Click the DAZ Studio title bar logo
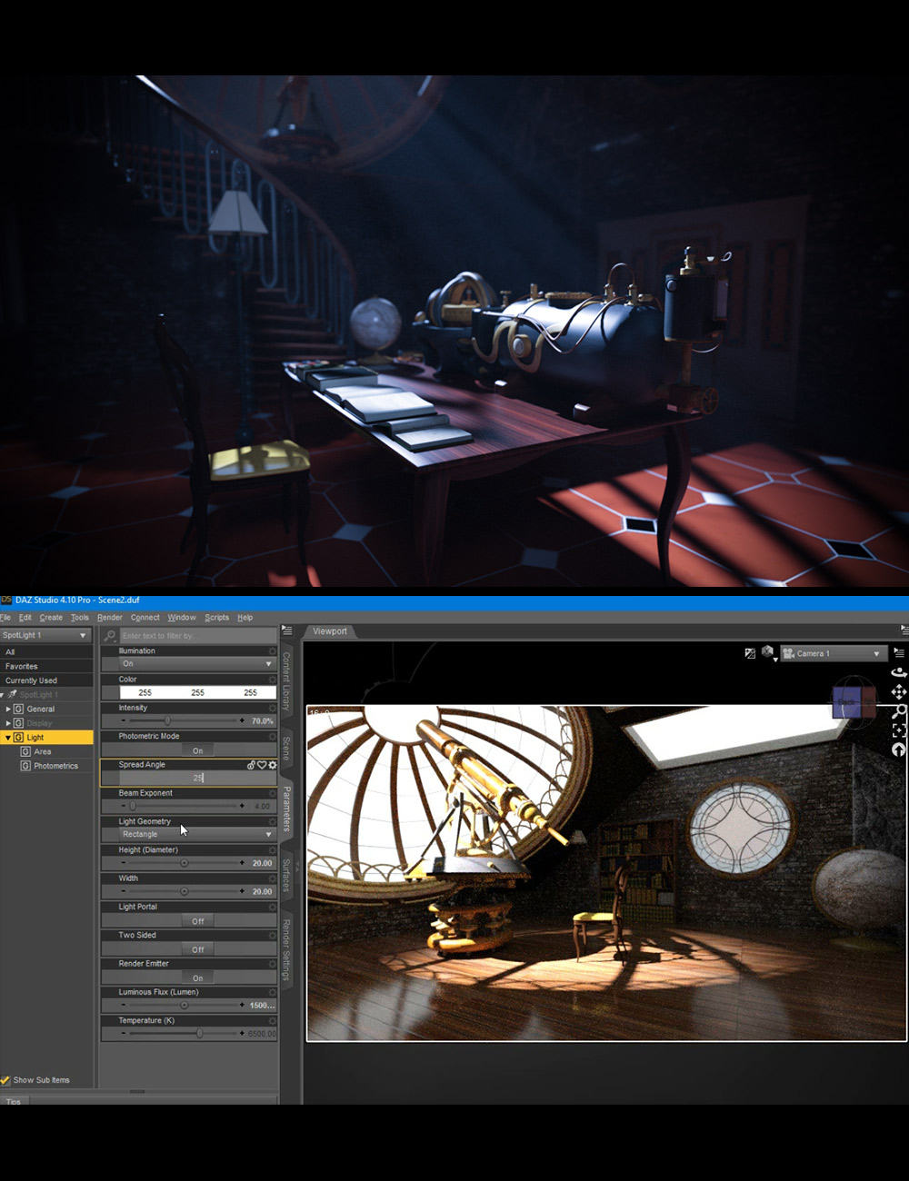 [x=6, y=600]
